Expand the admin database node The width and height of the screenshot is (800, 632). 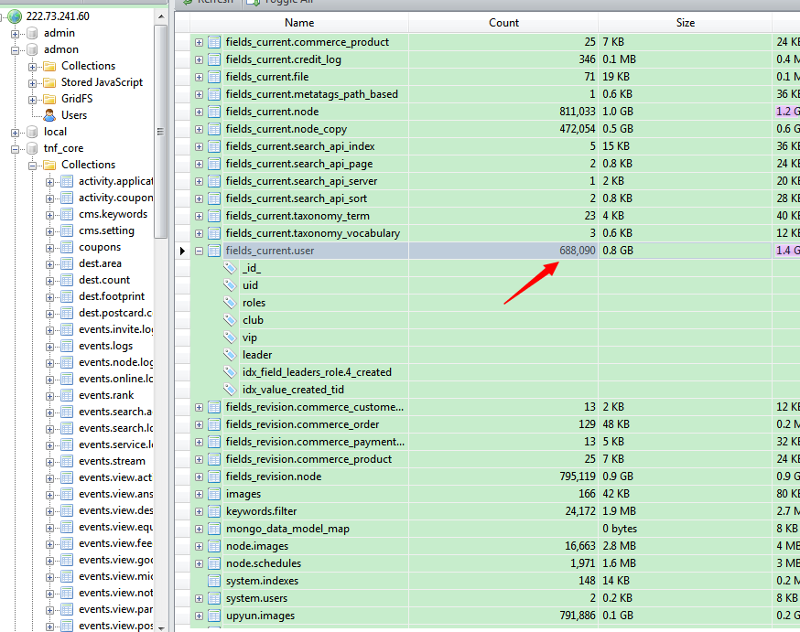pyautogui.click(x=15, y=34)
